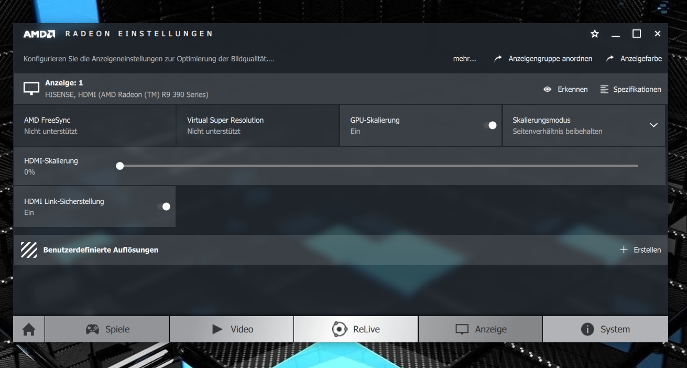Viewport: 687px width, 368px height.
Task: Open the Skalierungsmodus tile
Action: click(584, 125)
